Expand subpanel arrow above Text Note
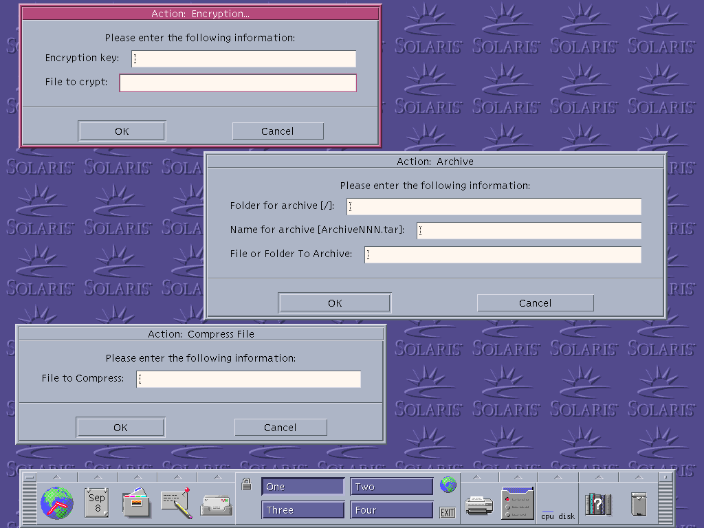 click(177, 477)
